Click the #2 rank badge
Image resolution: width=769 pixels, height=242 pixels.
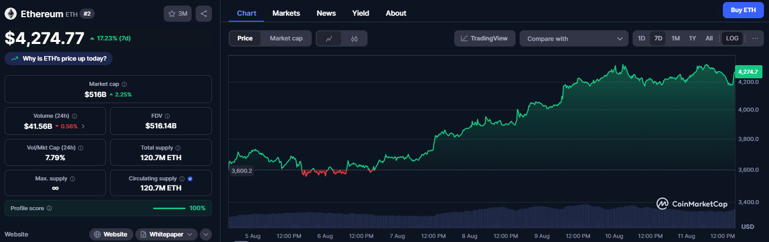pyautogui.click(x=87, y=14)
